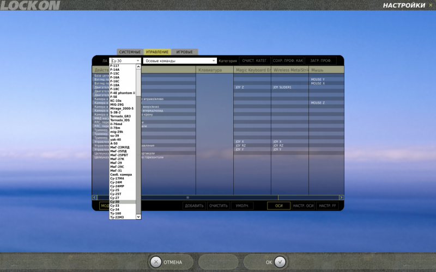Select Tornado_IDS in aircraft list

click(x=123, y=120)
